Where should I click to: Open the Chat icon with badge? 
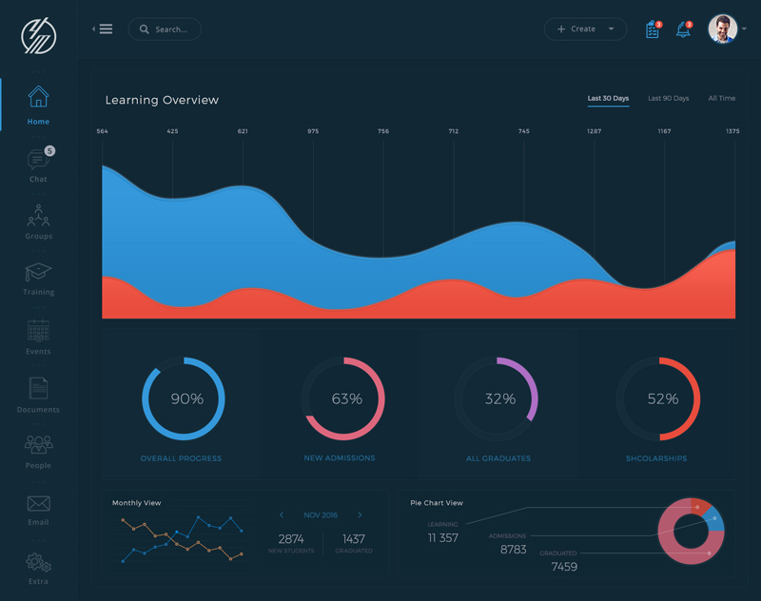click(39, 160)
